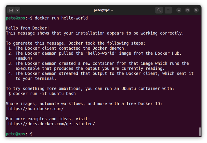Maximize the terminal window
Screen dimensions: 207x143
point(188,10)
